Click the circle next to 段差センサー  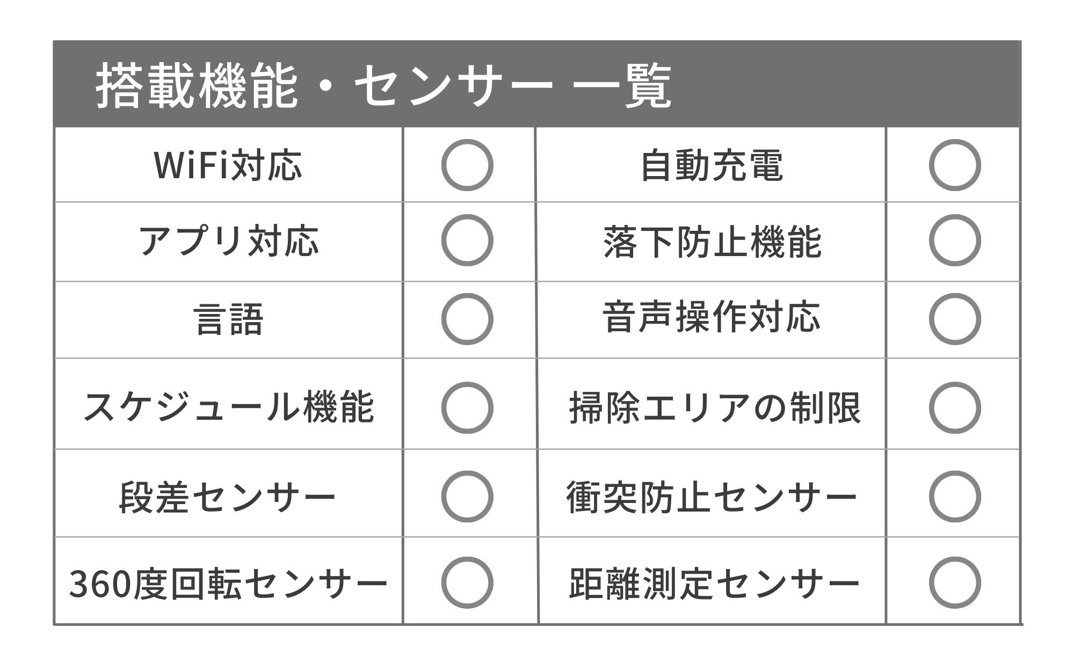467,497
